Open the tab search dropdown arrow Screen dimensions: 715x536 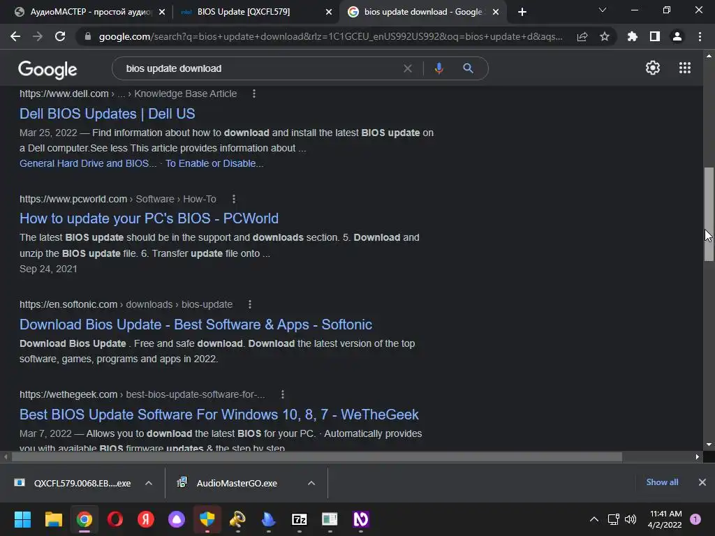[603, 10]
